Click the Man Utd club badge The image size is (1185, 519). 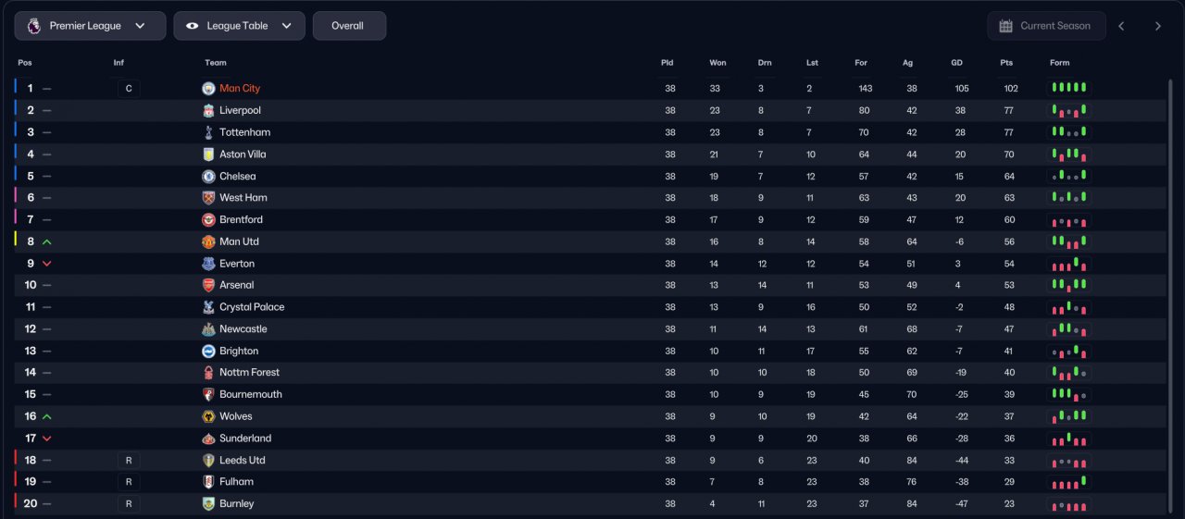point(208,242)
